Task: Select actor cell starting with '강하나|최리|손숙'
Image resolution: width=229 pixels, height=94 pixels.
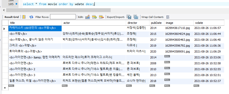Action: click(x=94, y=34)
